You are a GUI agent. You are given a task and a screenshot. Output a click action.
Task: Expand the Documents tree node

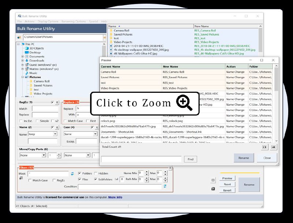tap(23, 56)
